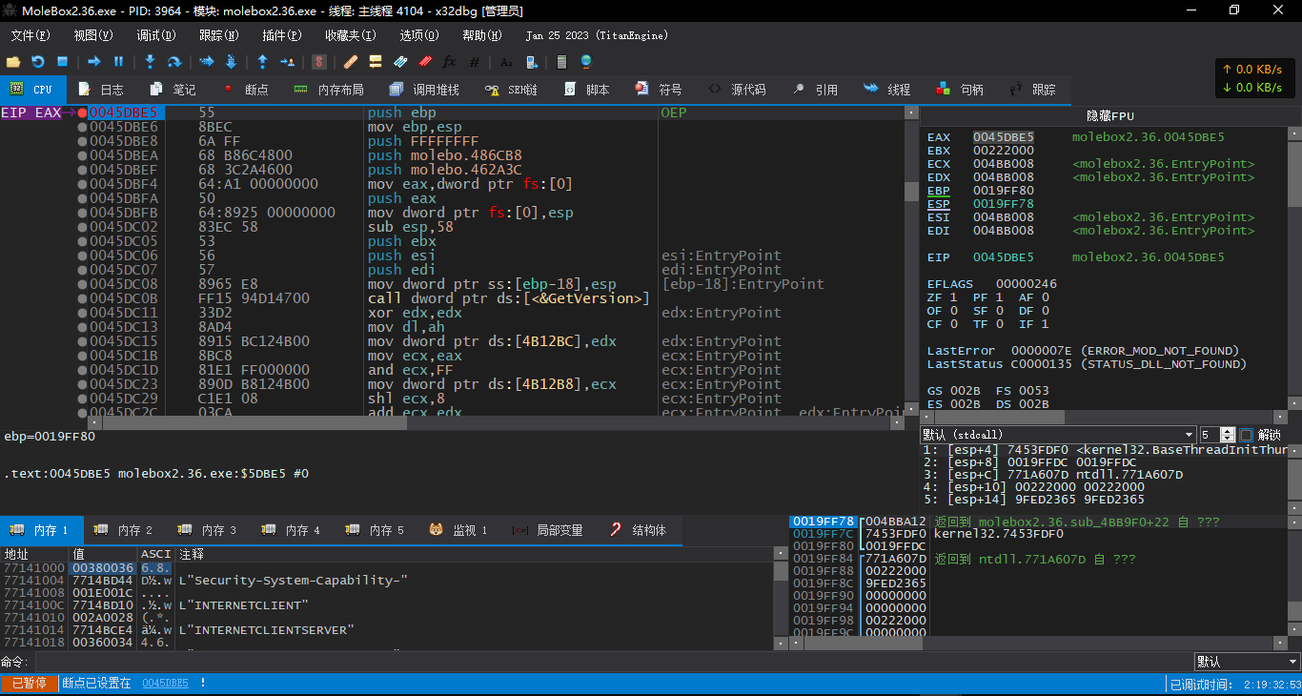This screenshot has height=696, width=1302.
Task: Open the 调试(D) menu
Action: tap(155, 35)
